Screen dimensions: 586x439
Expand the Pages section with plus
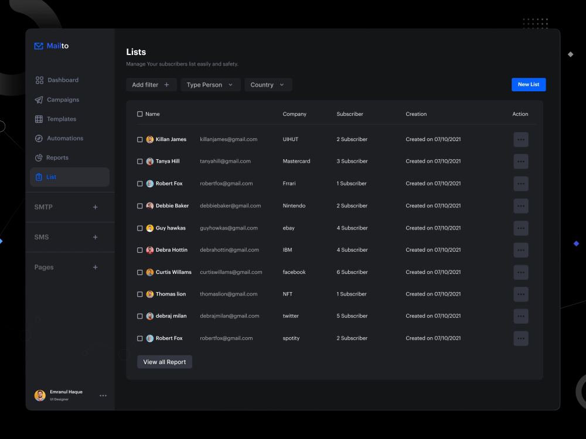[x=96, y=267]
